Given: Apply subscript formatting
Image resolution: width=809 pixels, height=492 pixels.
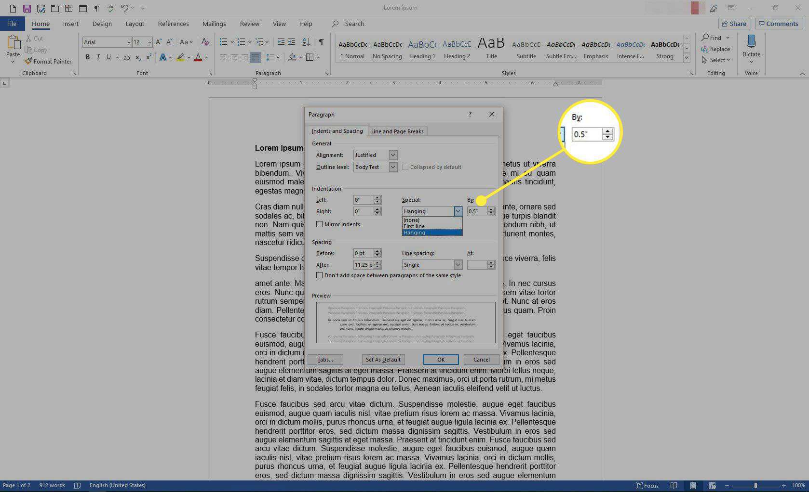Looking at the screenshot, I should 138,57.
